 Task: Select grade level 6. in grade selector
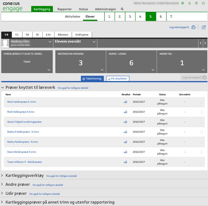(161, 16)
